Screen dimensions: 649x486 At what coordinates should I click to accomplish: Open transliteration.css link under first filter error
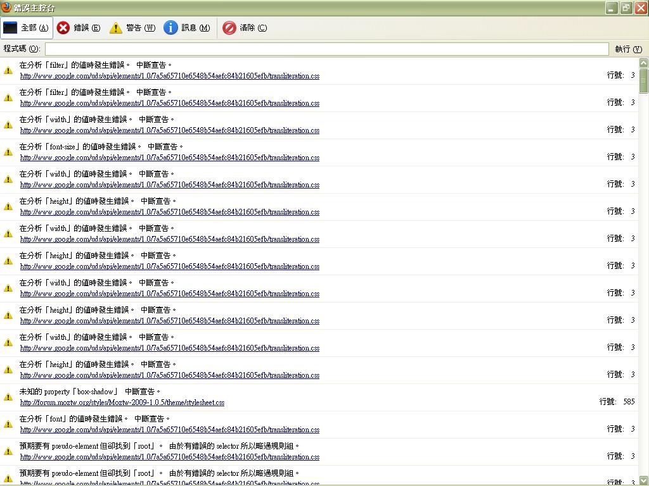[x=170, y=76]
